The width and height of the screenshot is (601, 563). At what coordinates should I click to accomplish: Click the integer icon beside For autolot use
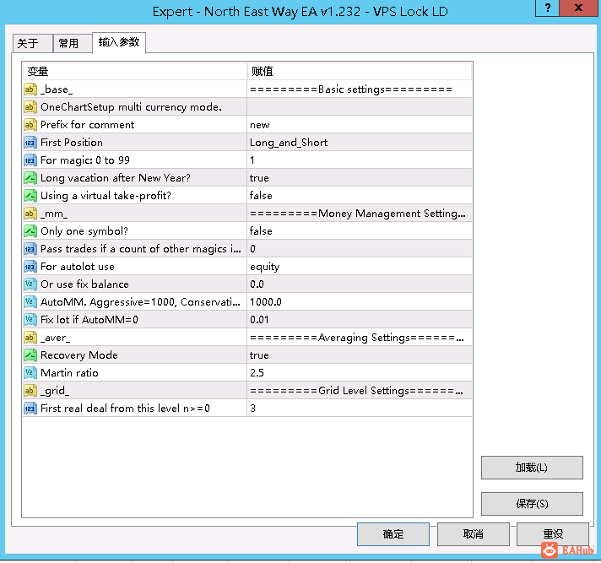click(x=30, y=267)
